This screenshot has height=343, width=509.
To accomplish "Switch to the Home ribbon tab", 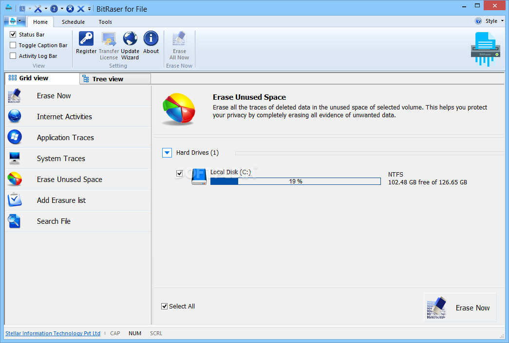I will 40,22.
